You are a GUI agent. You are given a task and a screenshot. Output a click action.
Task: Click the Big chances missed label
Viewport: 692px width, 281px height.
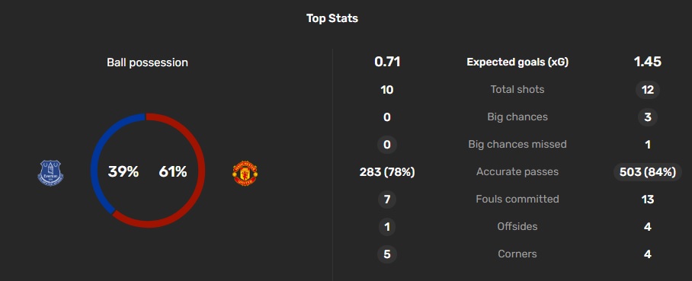coord(517,144)
